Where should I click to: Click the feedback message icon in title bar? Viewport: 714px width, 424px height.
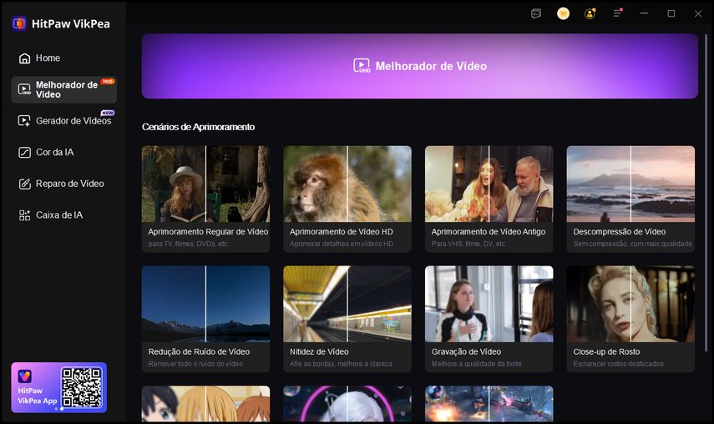tap(536, 13)
